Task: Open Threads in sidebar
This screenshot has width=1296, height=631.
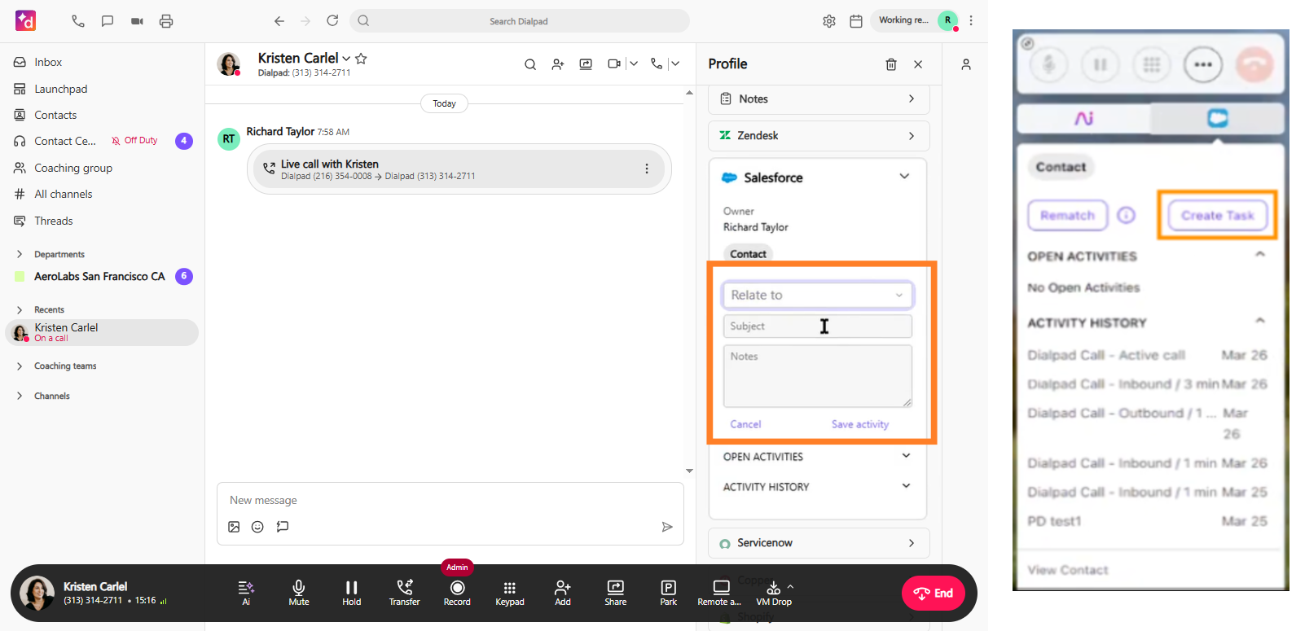Action: [54, 221]
